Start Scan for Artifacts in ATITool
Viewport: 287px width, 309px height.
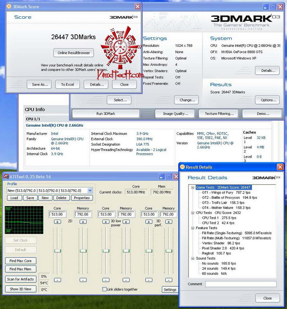pos(20,279)
